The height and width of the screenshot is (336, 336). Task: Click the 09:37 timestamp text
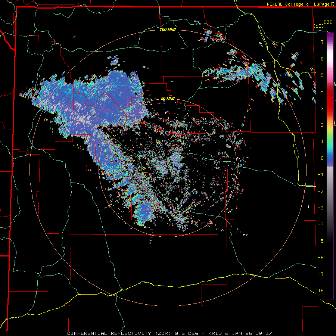point(264,333)
